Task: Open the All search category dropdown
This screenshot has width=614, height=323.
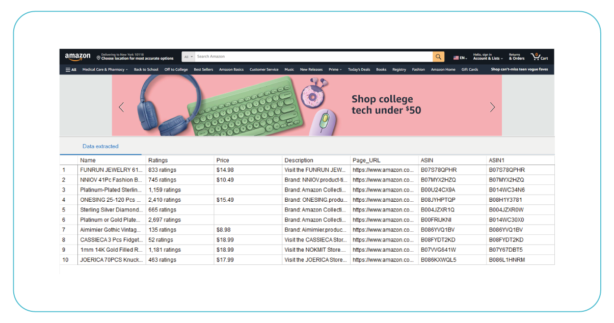Action: [189, 57]
